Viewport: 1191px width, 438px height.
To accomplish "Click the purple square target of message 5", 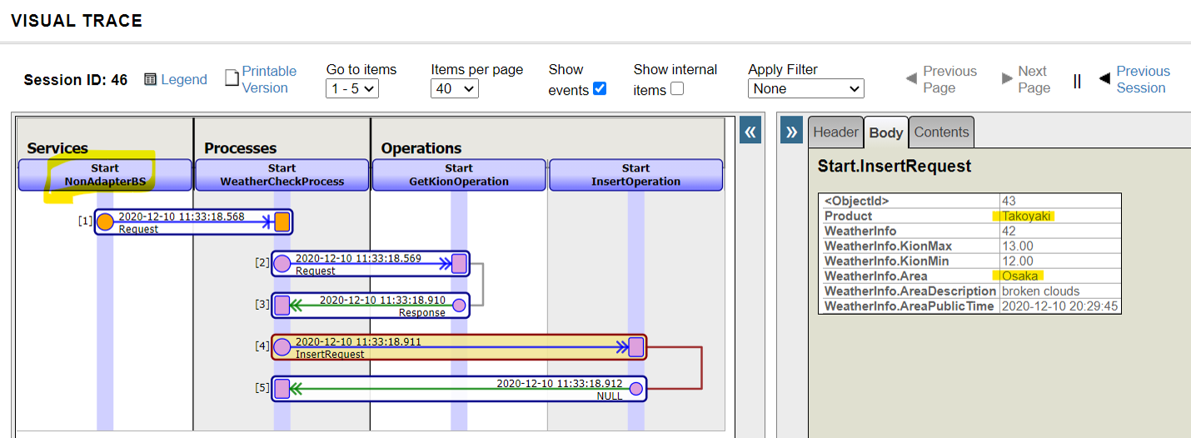I will pyautogui.click(x=282, y=389).
